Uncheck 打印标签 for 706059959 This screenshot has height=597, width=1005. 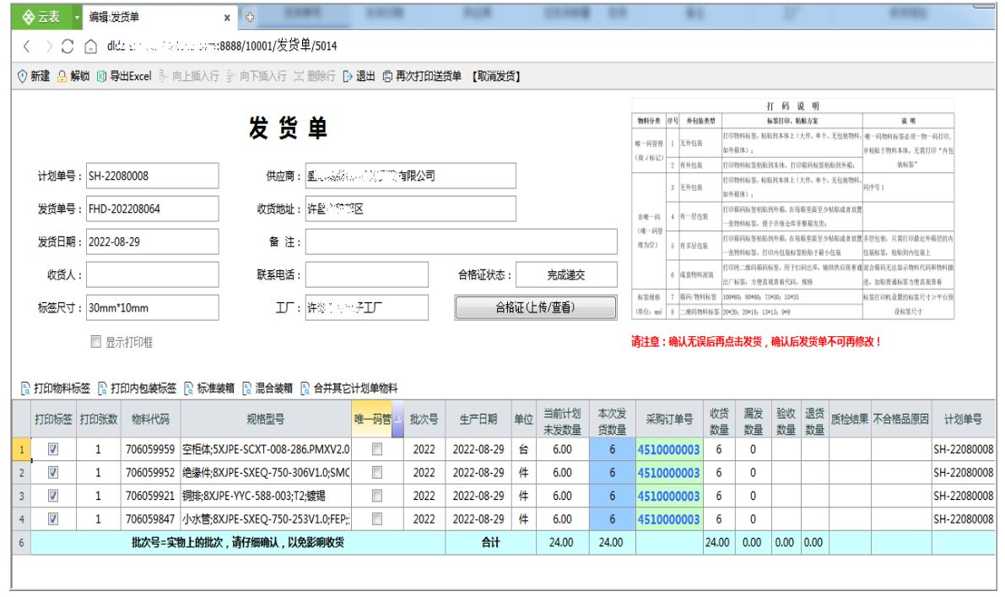(x=53, y=449)
